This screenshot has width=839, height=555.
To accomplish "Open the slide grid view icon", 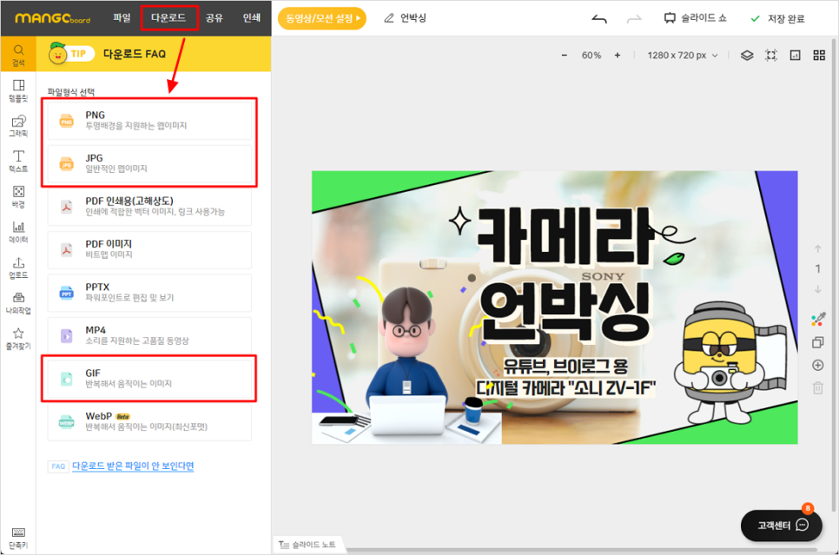I will 819,55.
